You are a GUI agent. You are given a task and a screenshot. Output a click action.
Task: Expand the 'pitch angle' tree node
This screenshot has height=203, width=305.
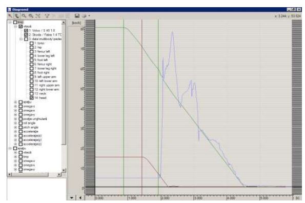click(15, 127)
